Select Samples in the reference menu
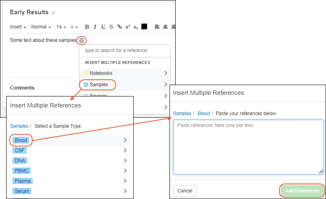326x199 pixels. 98,85
